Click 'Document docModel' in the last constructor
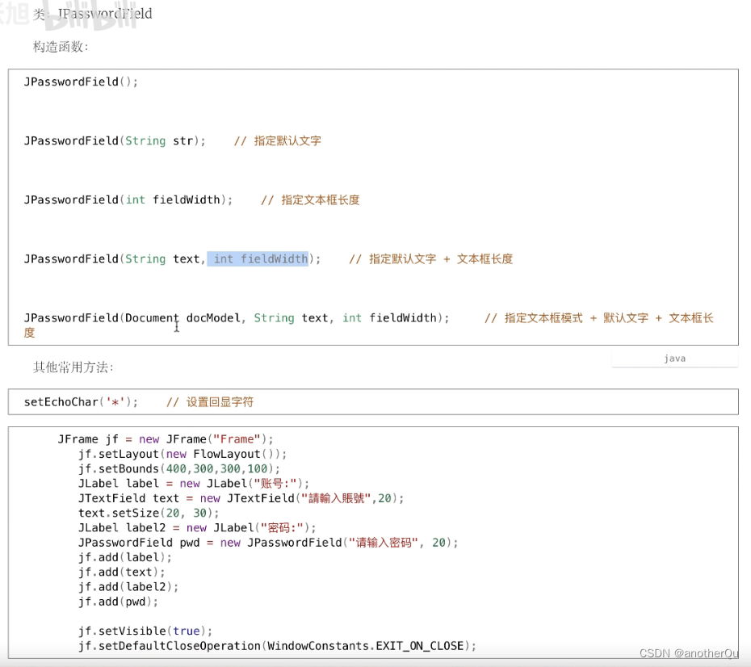This screenshot has width=751, height=667. (x=182, y=318)
